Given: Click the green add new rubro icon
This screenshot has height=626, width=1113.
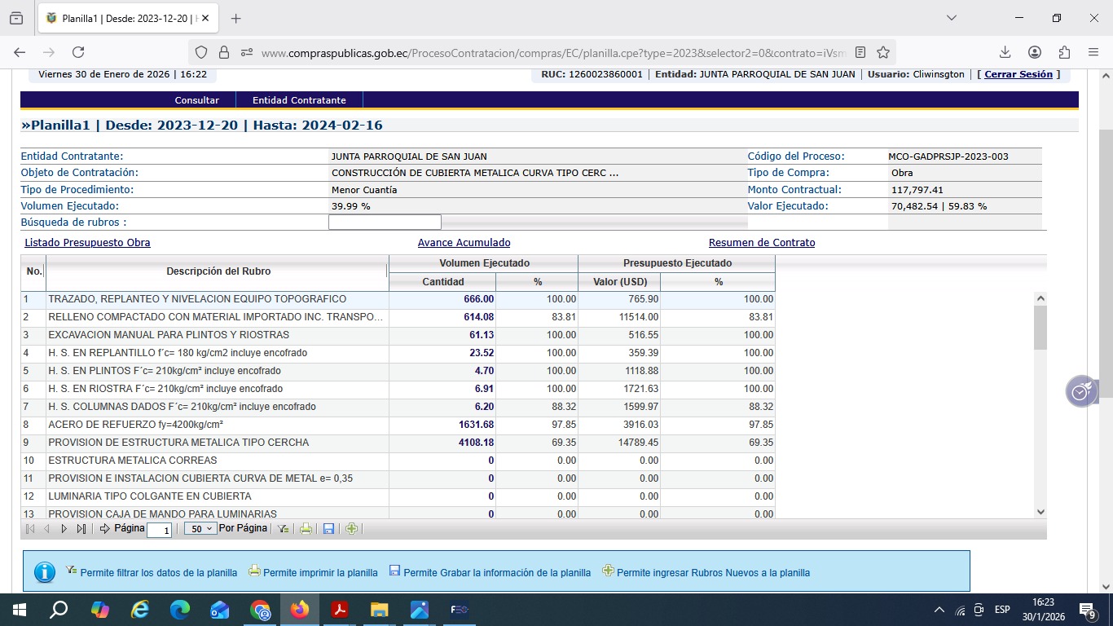Looking at the screenshot, I should [x=351, y=529].
